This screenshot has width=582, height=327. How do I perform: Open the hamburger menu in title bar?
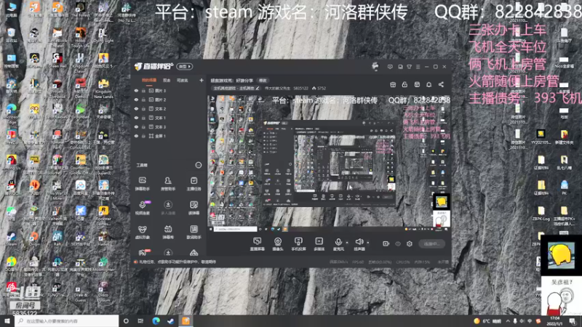[418, 67]
